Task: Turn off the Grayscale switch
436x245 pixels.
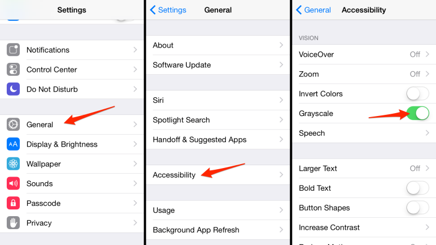Action: point(417,113)
